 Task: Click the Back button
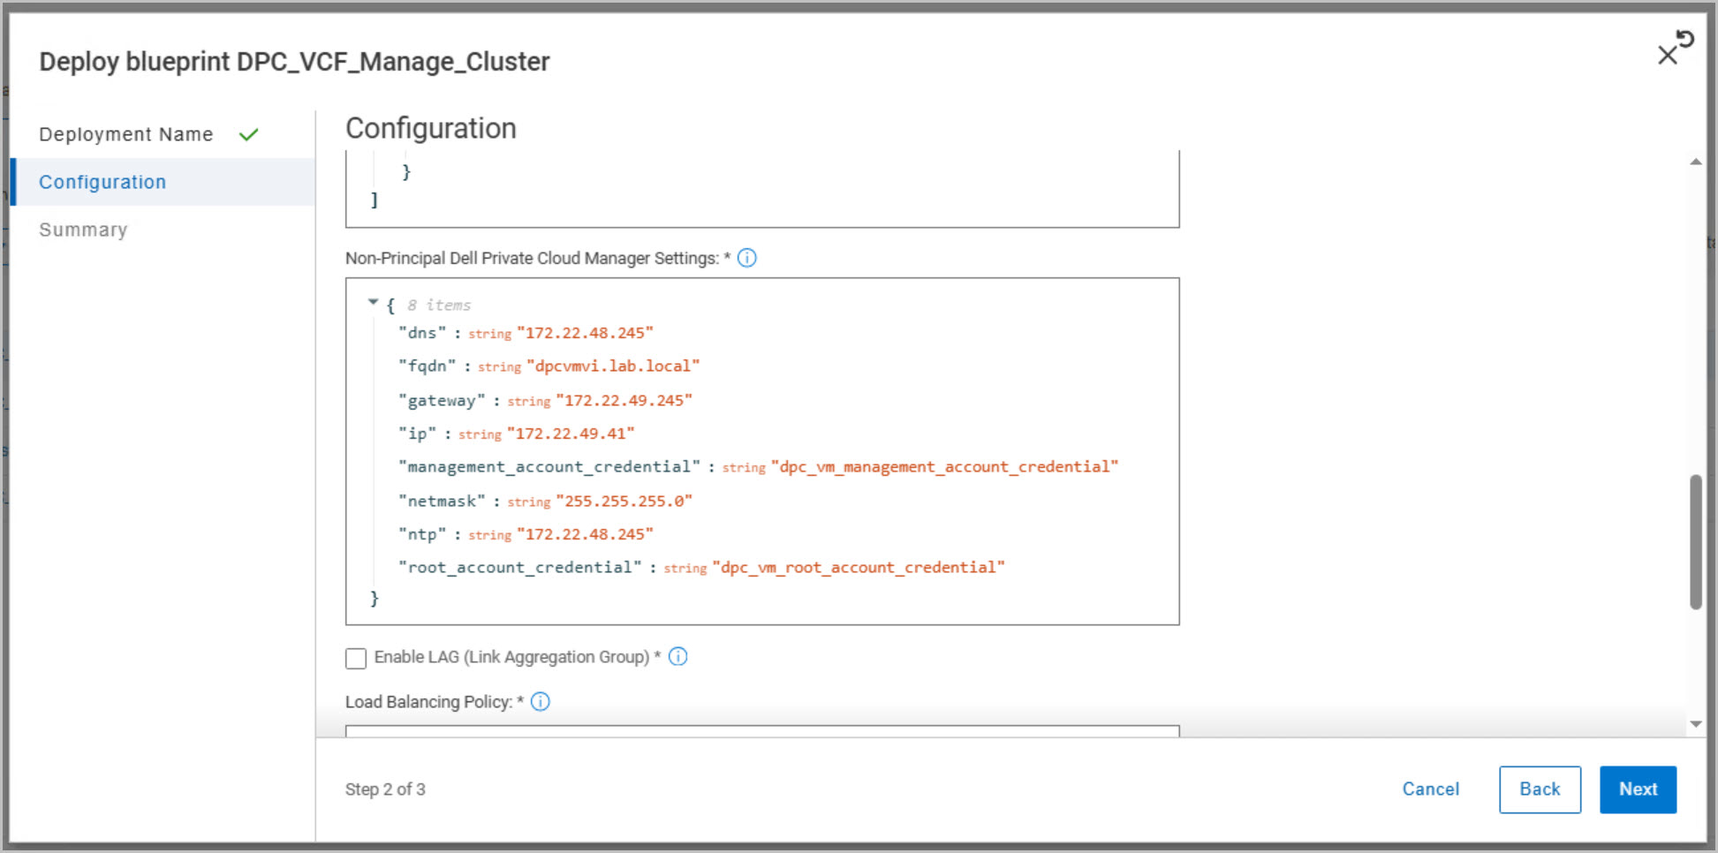[x=1540, y=789]
